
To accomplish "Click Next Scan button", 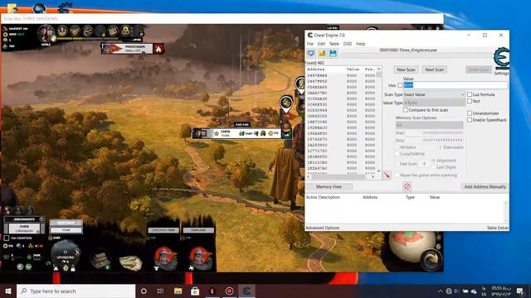I will click(435, 70).
